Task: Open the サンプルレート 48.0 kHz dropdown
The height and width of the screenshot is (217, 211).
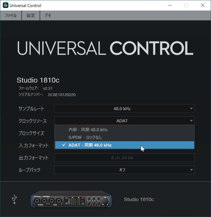Action: tap(124, 108)
